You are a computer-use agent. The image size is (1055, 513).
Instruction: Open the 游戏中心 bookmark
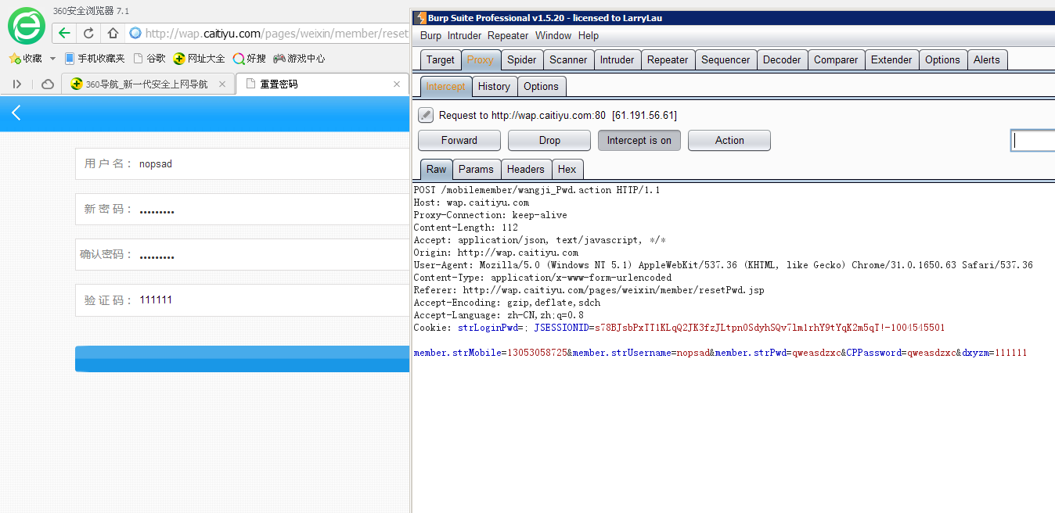coord(299,59)
